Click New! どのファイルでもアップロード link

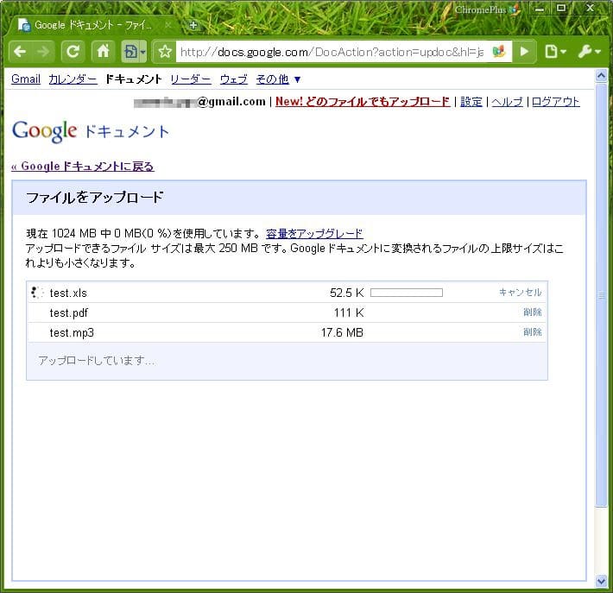(x=363, y=102)
